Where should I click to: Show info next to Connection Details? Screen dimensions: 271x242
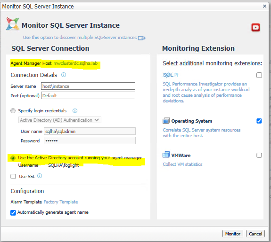[64, 75]
